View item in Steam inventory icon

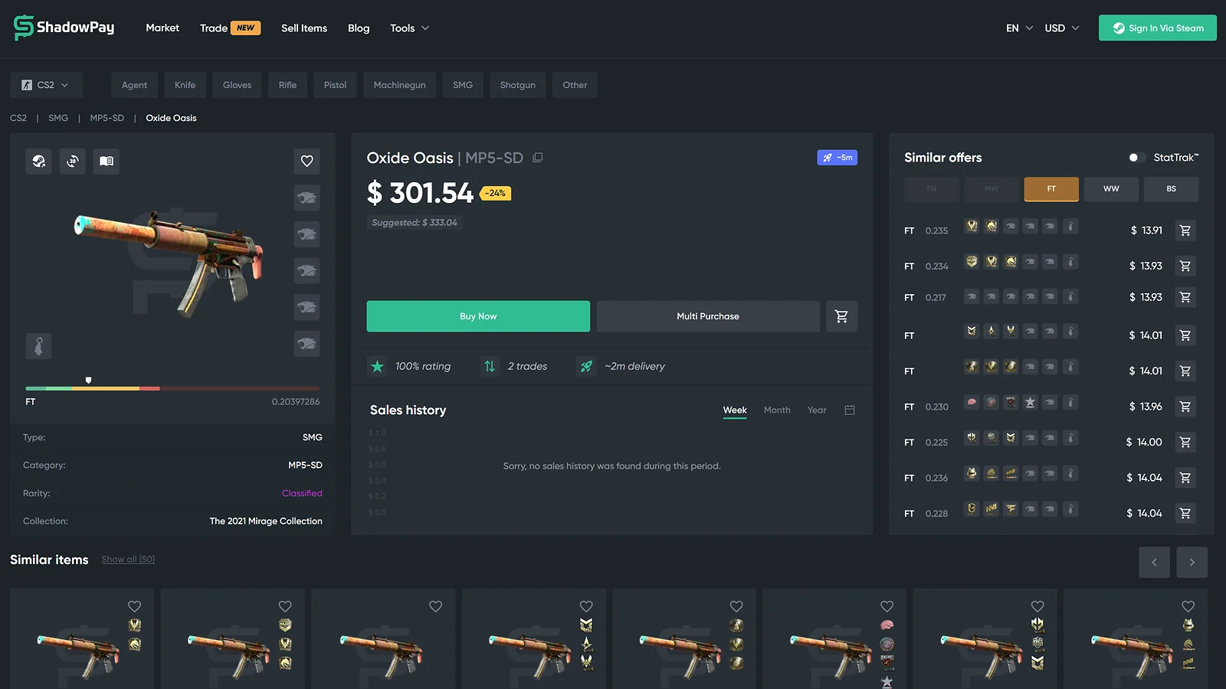[x=39, y=162]
